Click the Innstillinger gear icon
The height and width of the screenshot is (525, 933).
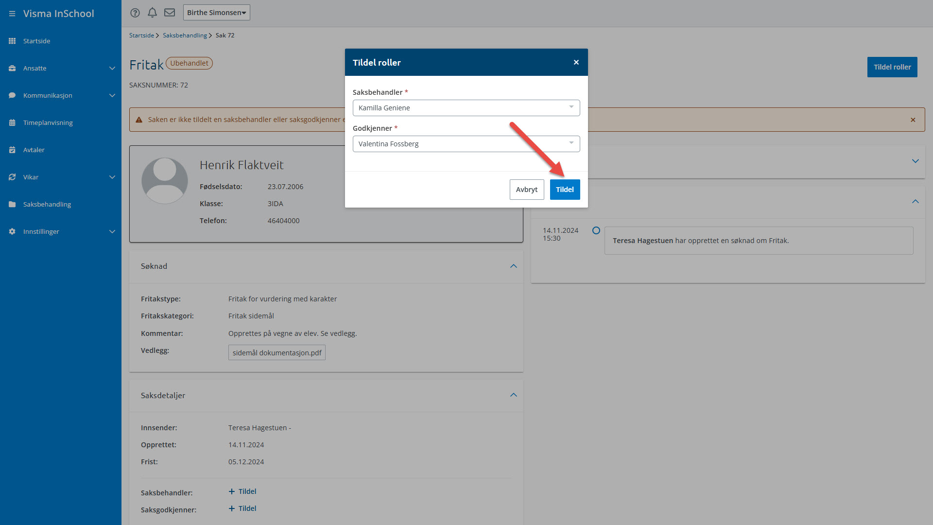click(12, 231)
